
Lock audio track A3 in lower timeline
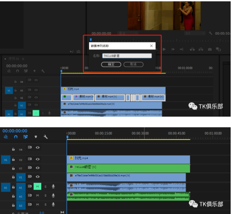click(x=13, y=205)
